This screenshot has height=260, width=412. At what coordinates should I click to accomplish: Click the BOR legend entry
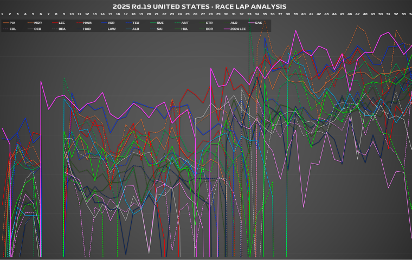point(209,28)
